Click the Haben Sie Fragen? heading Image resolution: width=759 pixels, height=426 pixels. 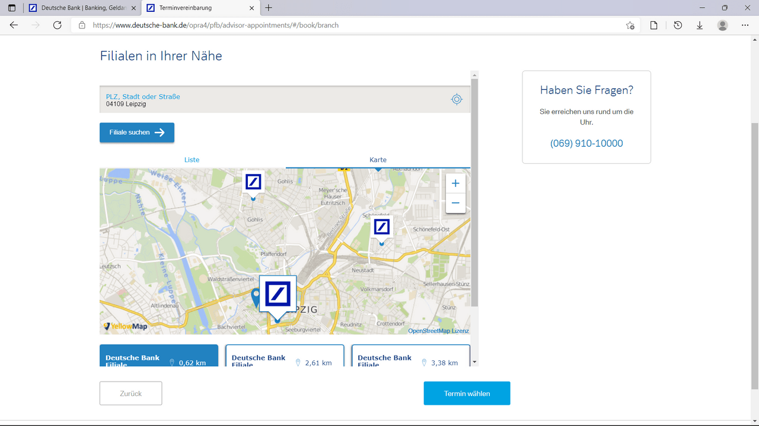(586, 90)
